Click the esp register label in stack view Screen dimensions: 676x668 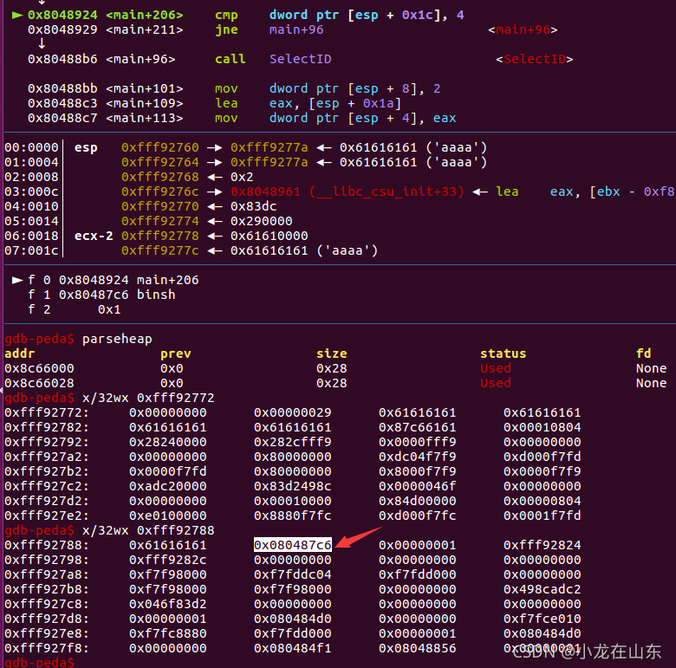[86, 147]
